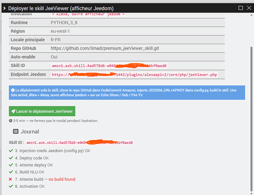
Task: Click the Journal list icon
Action: (16, 131)
